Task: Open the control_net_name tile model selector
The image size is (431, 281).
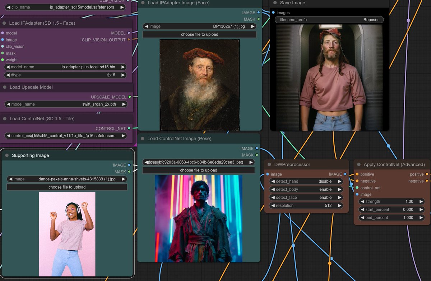Action: (66, 136)
